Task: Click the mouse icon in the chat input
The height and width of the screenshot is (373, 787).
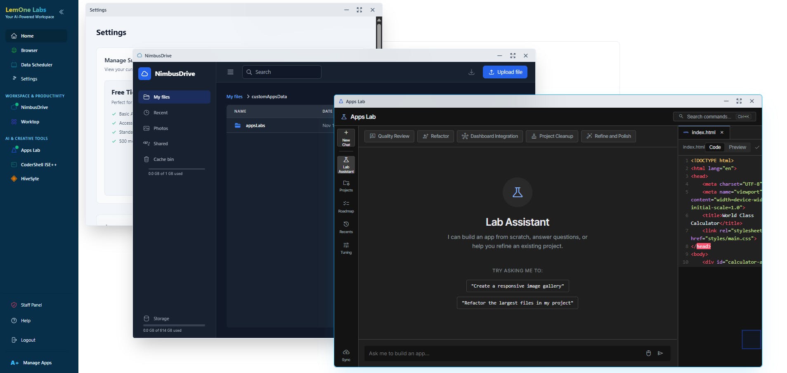Action: pos(648,353)
